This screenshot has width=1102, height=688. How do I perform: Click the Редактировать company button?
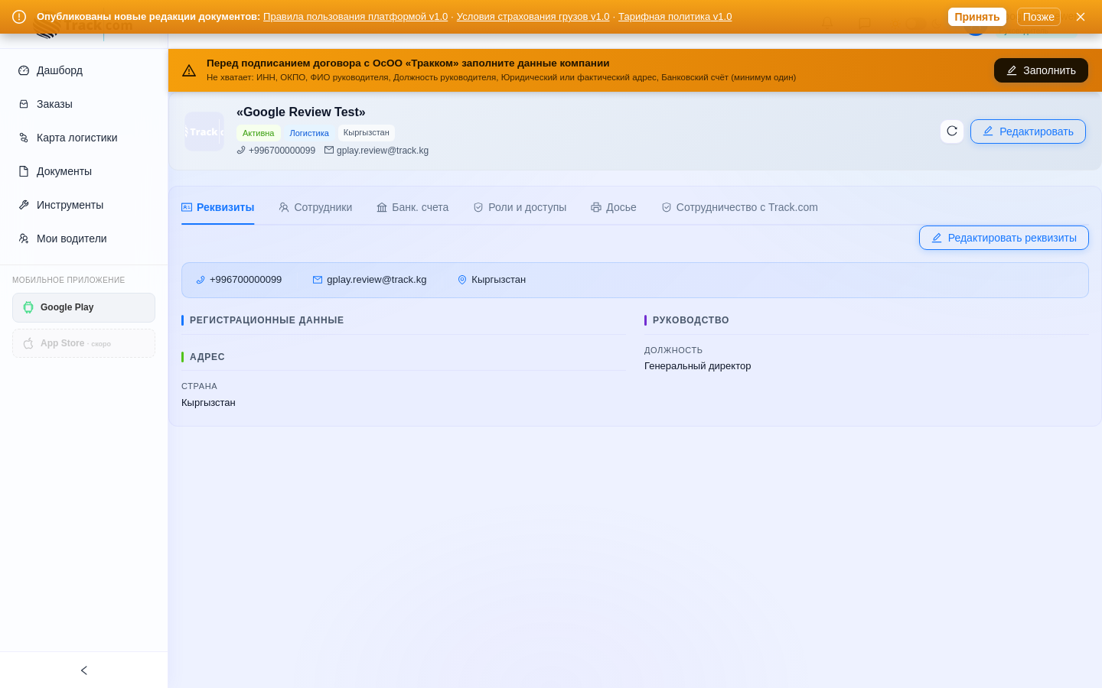pos(1028,131)
